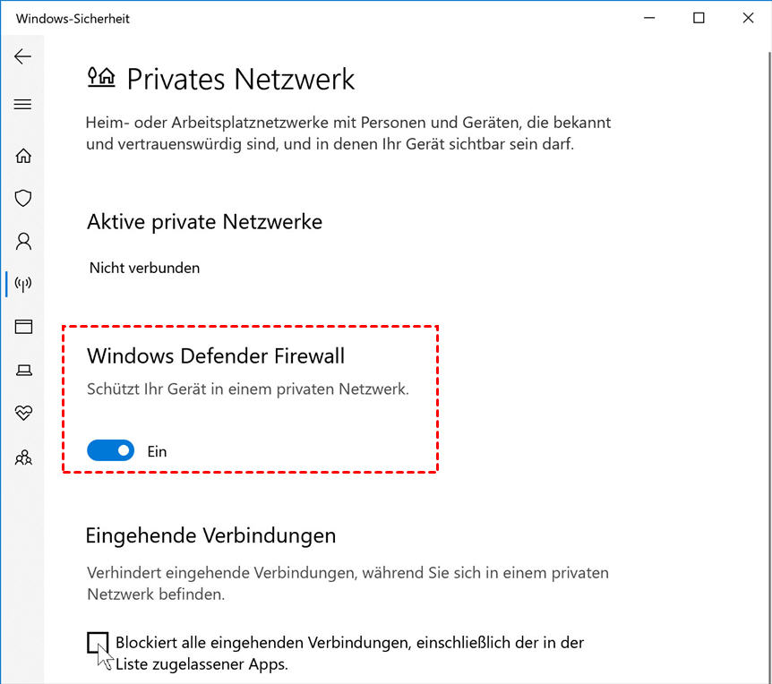Click the private network house icon in heading

pos(101,77)
